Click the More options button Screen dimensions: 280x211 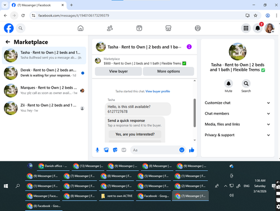[169, 71]
